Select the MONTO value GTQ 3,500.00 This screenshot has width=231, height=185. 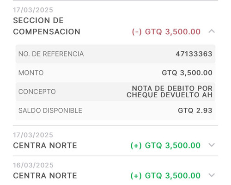point(187,73)
